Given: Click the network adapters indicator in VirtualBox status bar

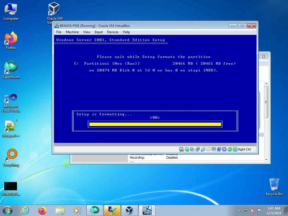Looking at the screenshot, I should point(198,149).
